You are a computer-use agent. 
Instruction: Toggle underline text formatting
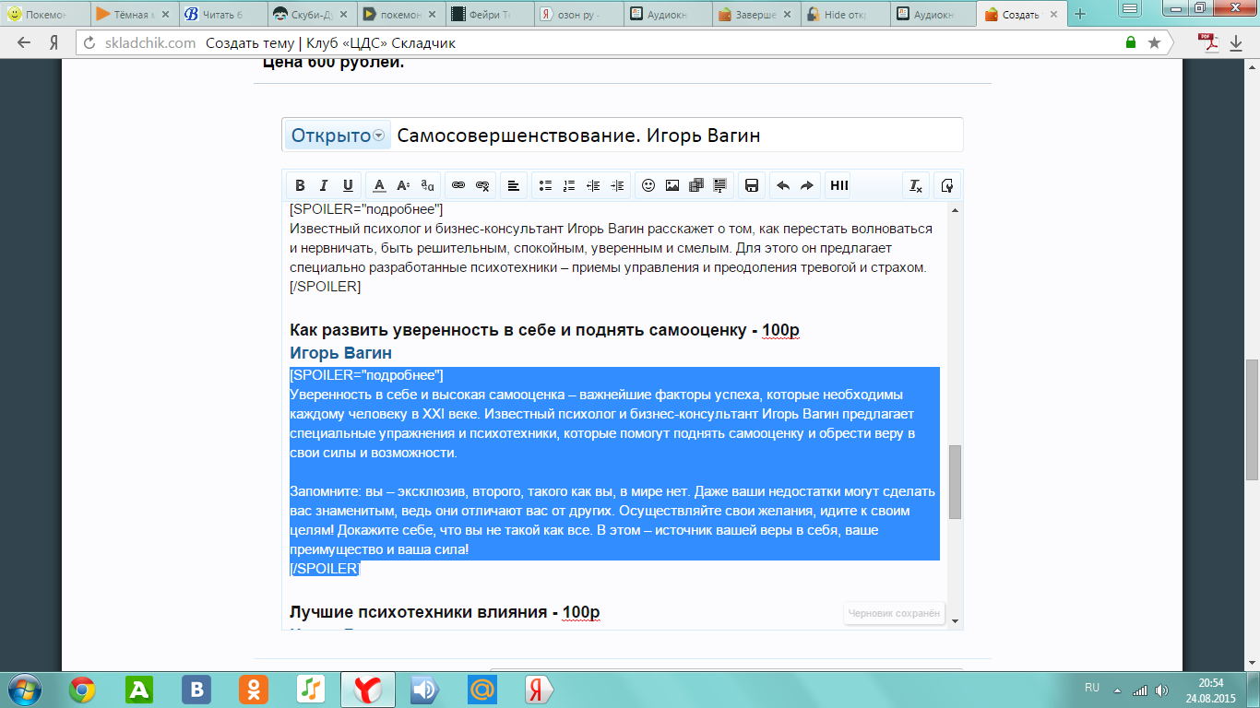coord(348,185)
